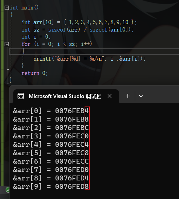
Task: Click the arr[10] array declaration line
Action: click(79, 22)
